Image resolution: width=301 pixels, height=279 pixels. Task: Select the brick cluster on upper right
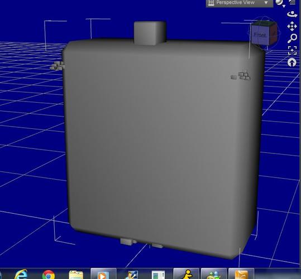241,76
